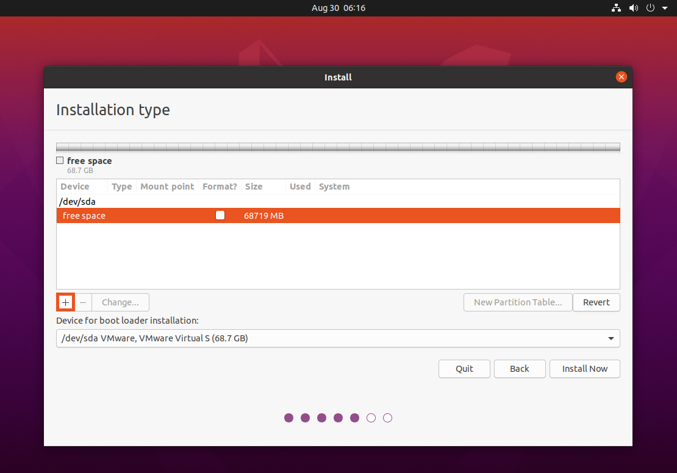Image resolution: width=677 pixels, height=473 pixels.
Task: Click the free space legend square above the table
Action: [60, 160]
